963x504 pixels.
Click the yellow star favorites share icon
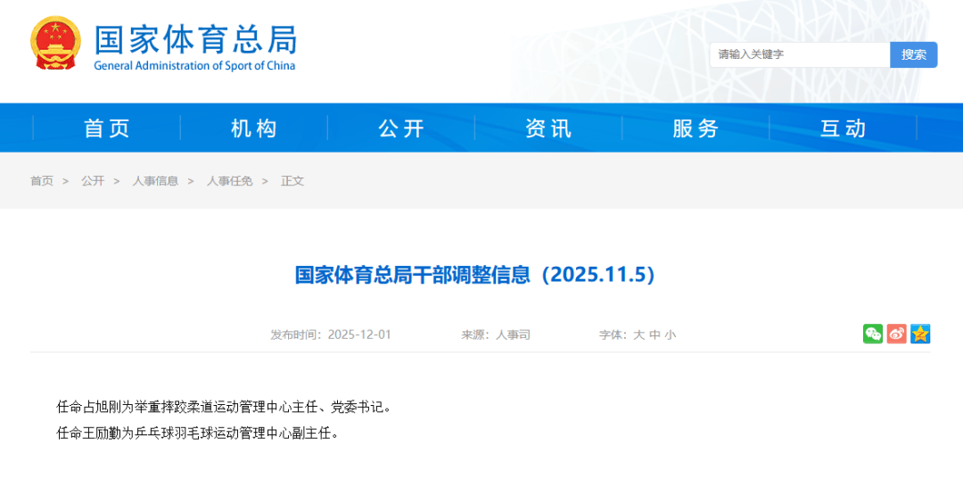click(920, 334)
